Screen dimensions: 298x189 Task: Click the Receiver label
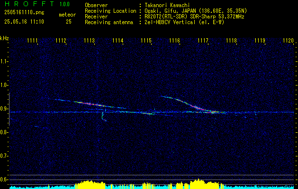[96, 17]
